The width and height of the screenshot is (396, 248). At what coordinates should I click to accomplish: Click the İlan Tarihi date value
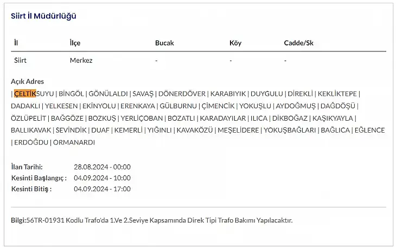click(x=102, y=167)
